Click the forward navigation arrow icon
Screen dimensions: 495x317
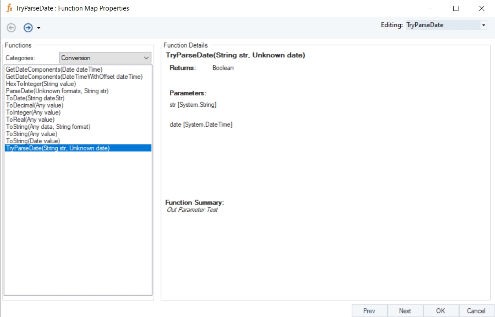pos(28,28)
